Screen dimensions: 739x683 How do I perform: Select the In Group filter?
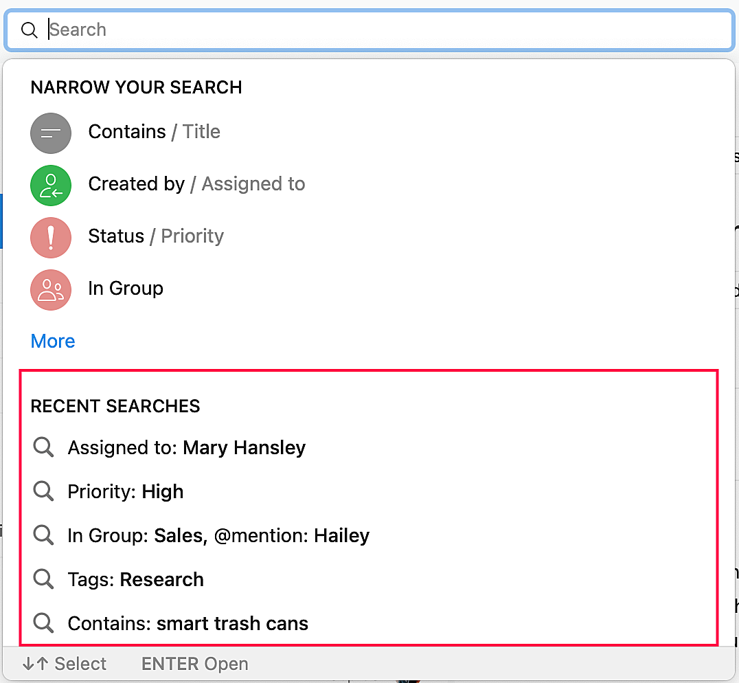126,289
